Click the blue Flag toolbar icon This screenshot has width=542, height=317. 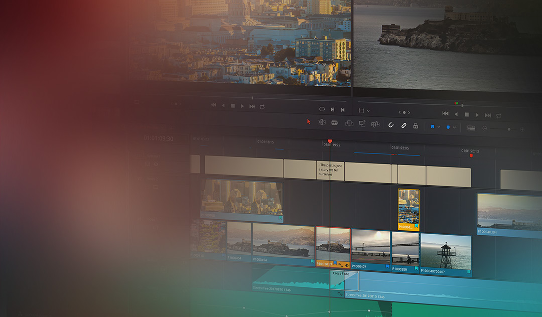coord(432,127)
